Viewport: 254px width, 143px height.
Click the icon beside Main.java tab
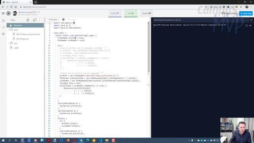pos(63,19)
